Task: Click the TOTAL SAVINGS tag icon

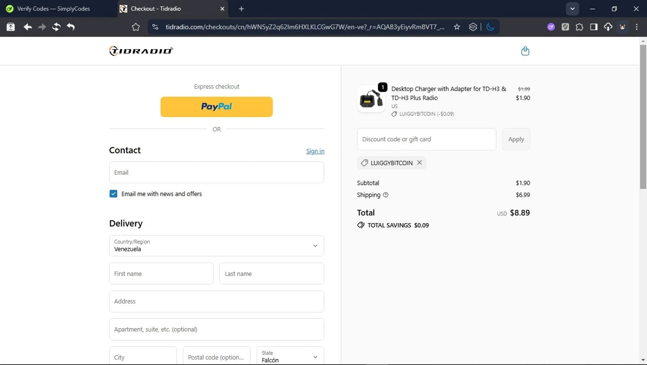Action: tap(361, 225)
